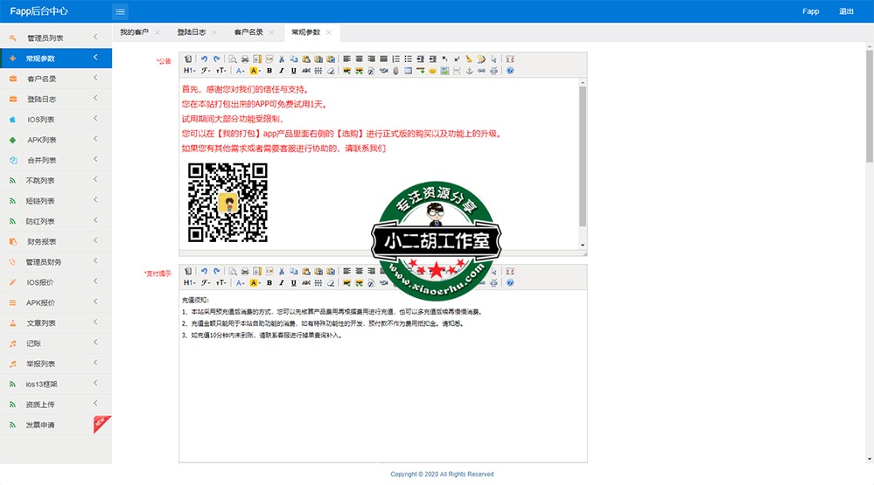Viewport: 874px width, 485px height.
Task: Apply bold in 支付提示 editor
Action: pos(269,283)
